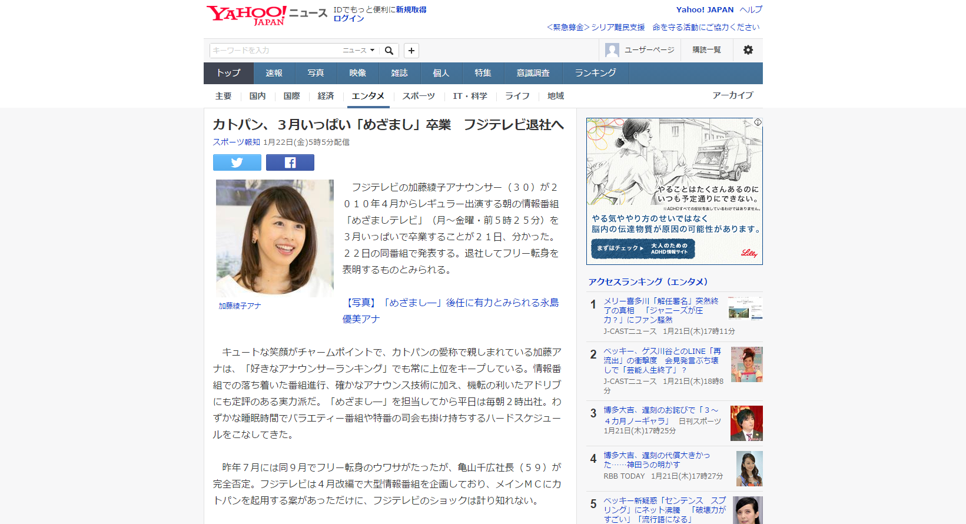This screenshot has width=966, height=524.
Task: Share article via Twitter button
Action: [x=237, y=162]
